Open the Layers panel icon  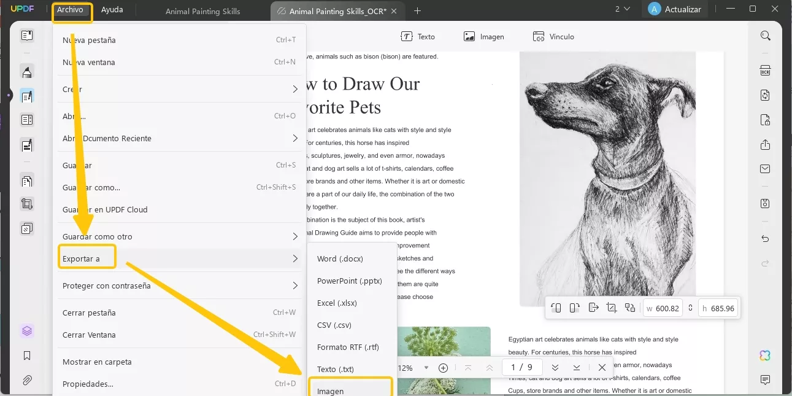[27, 331]
